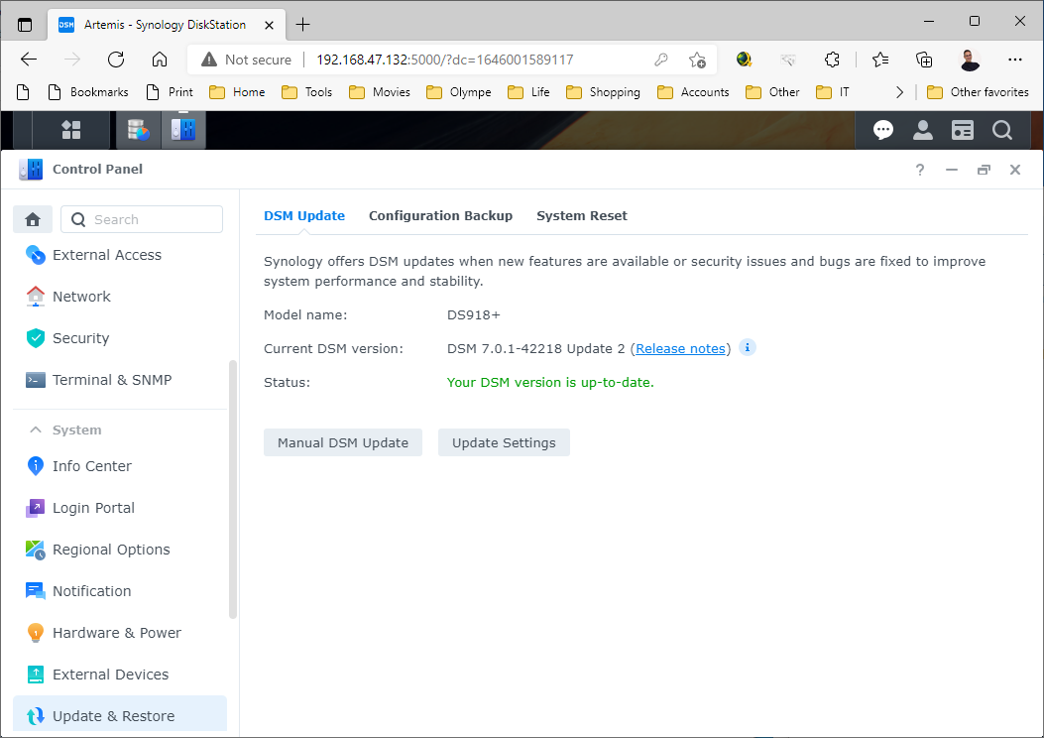View the Not secure site warning
Viewport: 1044px width, 738px height.
point(246,60)
